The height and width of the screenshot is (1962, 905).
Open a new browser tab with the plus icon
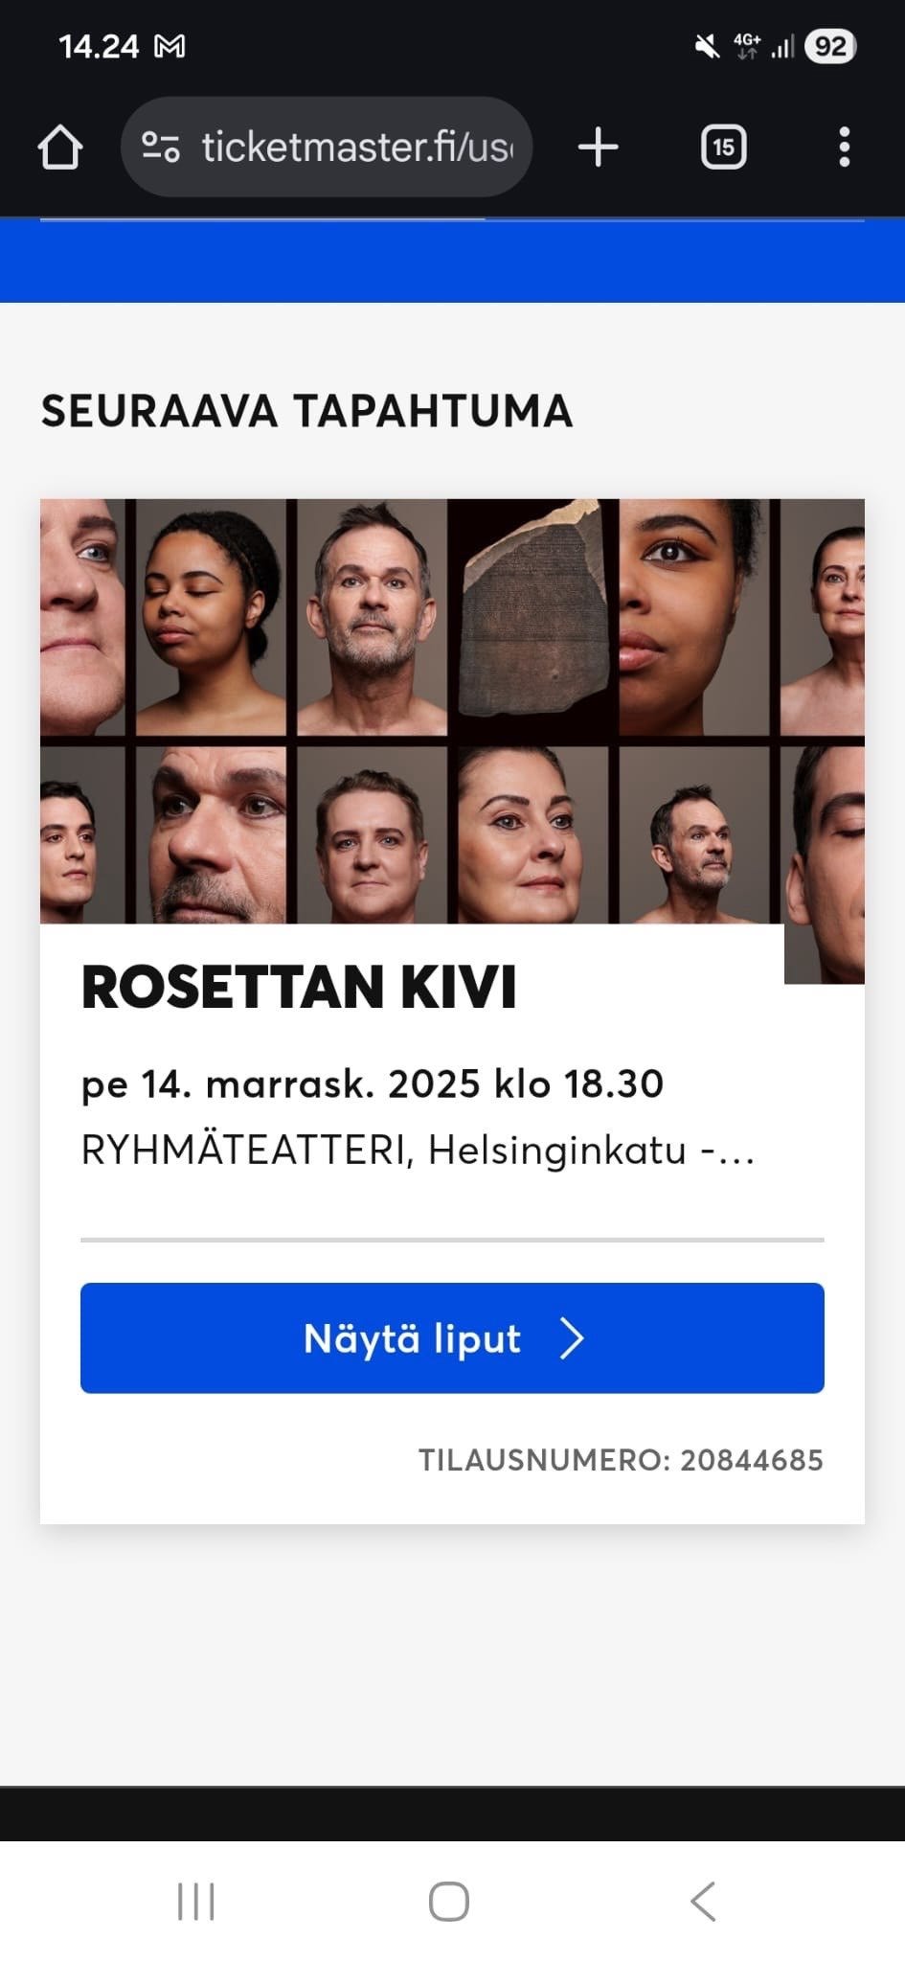tap(597, 146)
